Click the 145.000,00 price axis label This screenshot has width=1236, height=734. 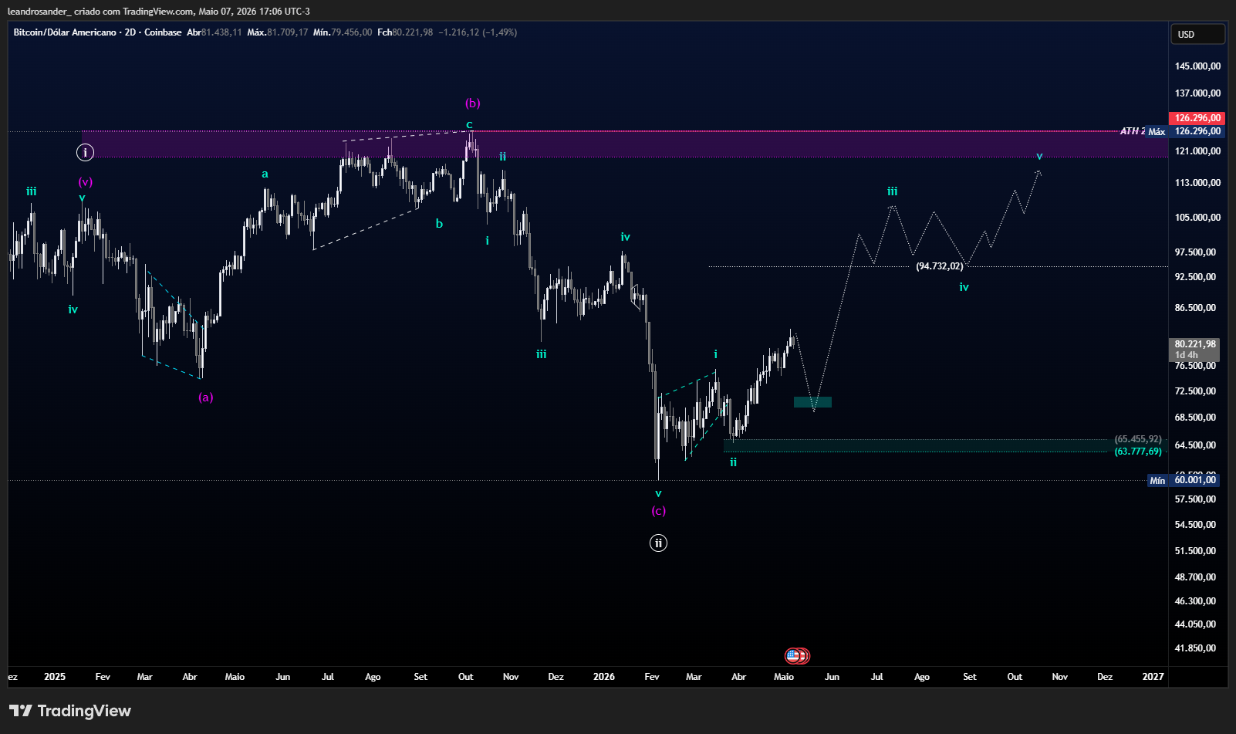click(x=1197, y=66)
